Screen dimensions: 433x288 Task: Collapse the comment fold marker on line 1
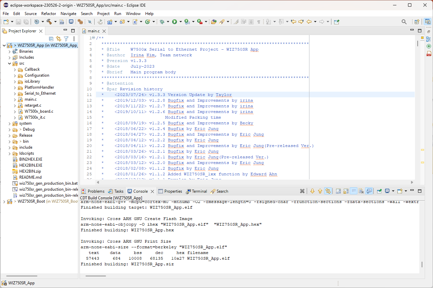click(94, 38)
